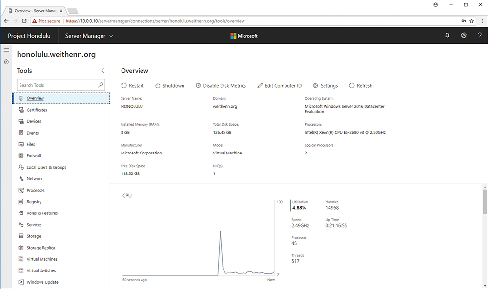This screenshot has height=289, width=488.
Task: Click the Services tool icon
Action: [21, 225]
